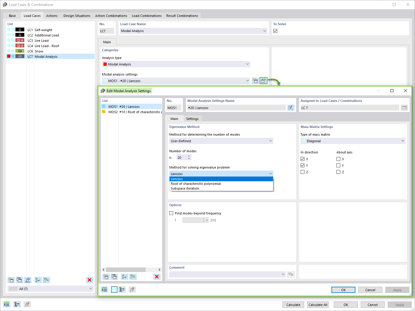This screenshot has width=415, height=311.
Task: Select all load cases using the check-all icon
Action: tap(38, 280)
